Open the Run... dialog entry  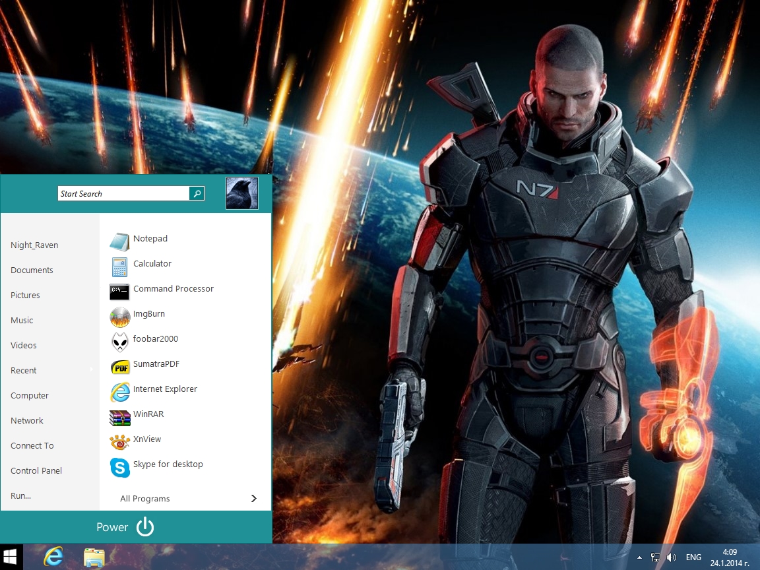(21, 496)
